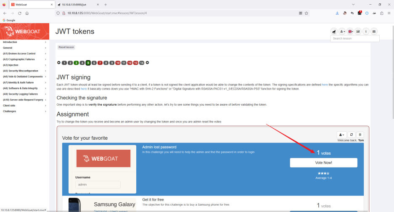Go to the browser home page
This screenshot has height=212, width=394.
click(27, 13)
